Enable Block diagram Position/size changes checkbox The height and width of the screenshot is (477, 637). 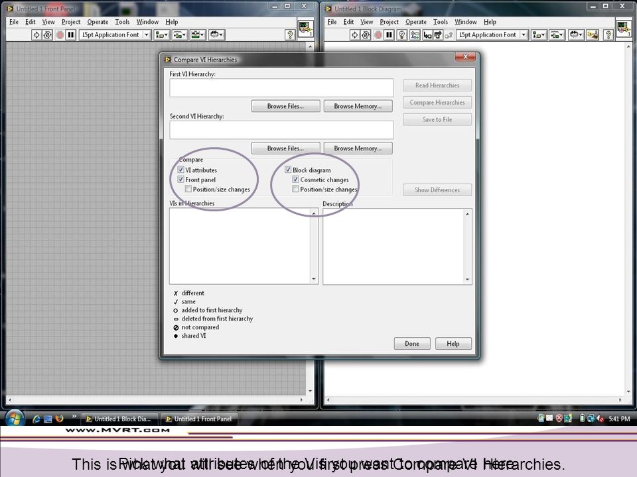295,189
